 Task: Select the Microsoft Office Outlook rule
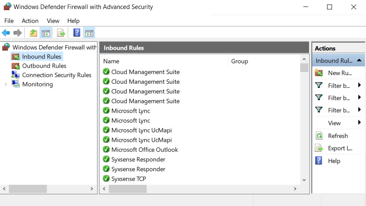(144, 150)
